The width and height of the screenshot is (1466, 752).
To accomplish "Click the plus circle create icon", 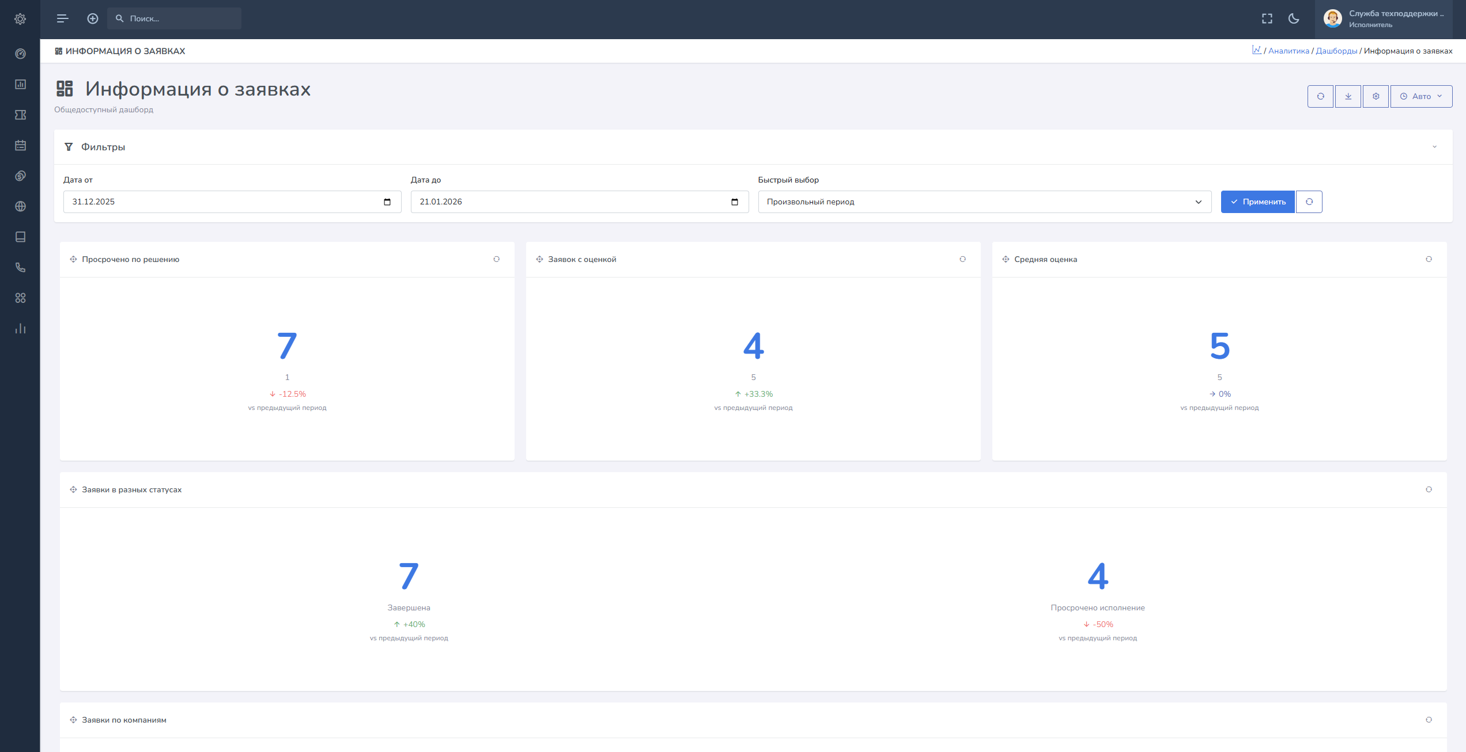I will 92,18.
